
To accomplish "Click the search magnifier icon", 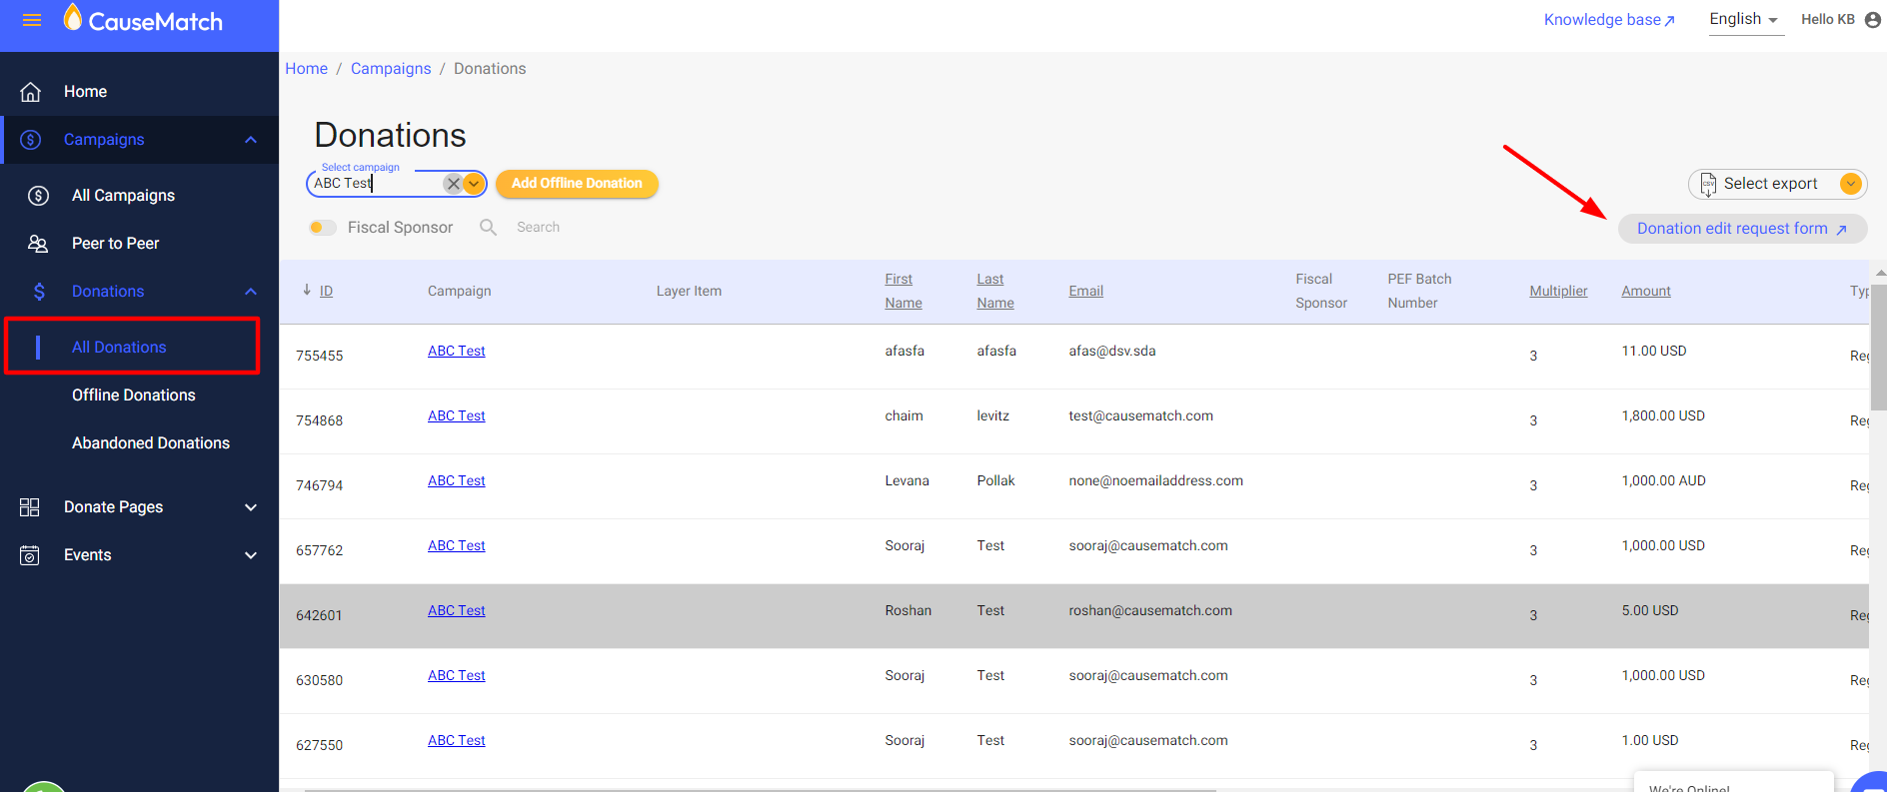I will 488,228.
